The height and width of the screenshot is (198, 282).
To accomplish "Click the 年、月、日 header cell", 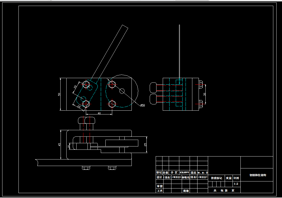I will pyautogui.click(x=203, y=173).
